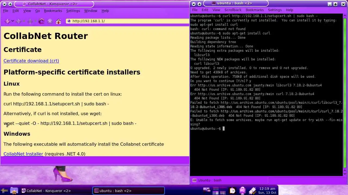Image resolution: width=348 pixels, height=195 pixels.
Task: Click the pen tray icon beside the clock
Action: (252, 191)
